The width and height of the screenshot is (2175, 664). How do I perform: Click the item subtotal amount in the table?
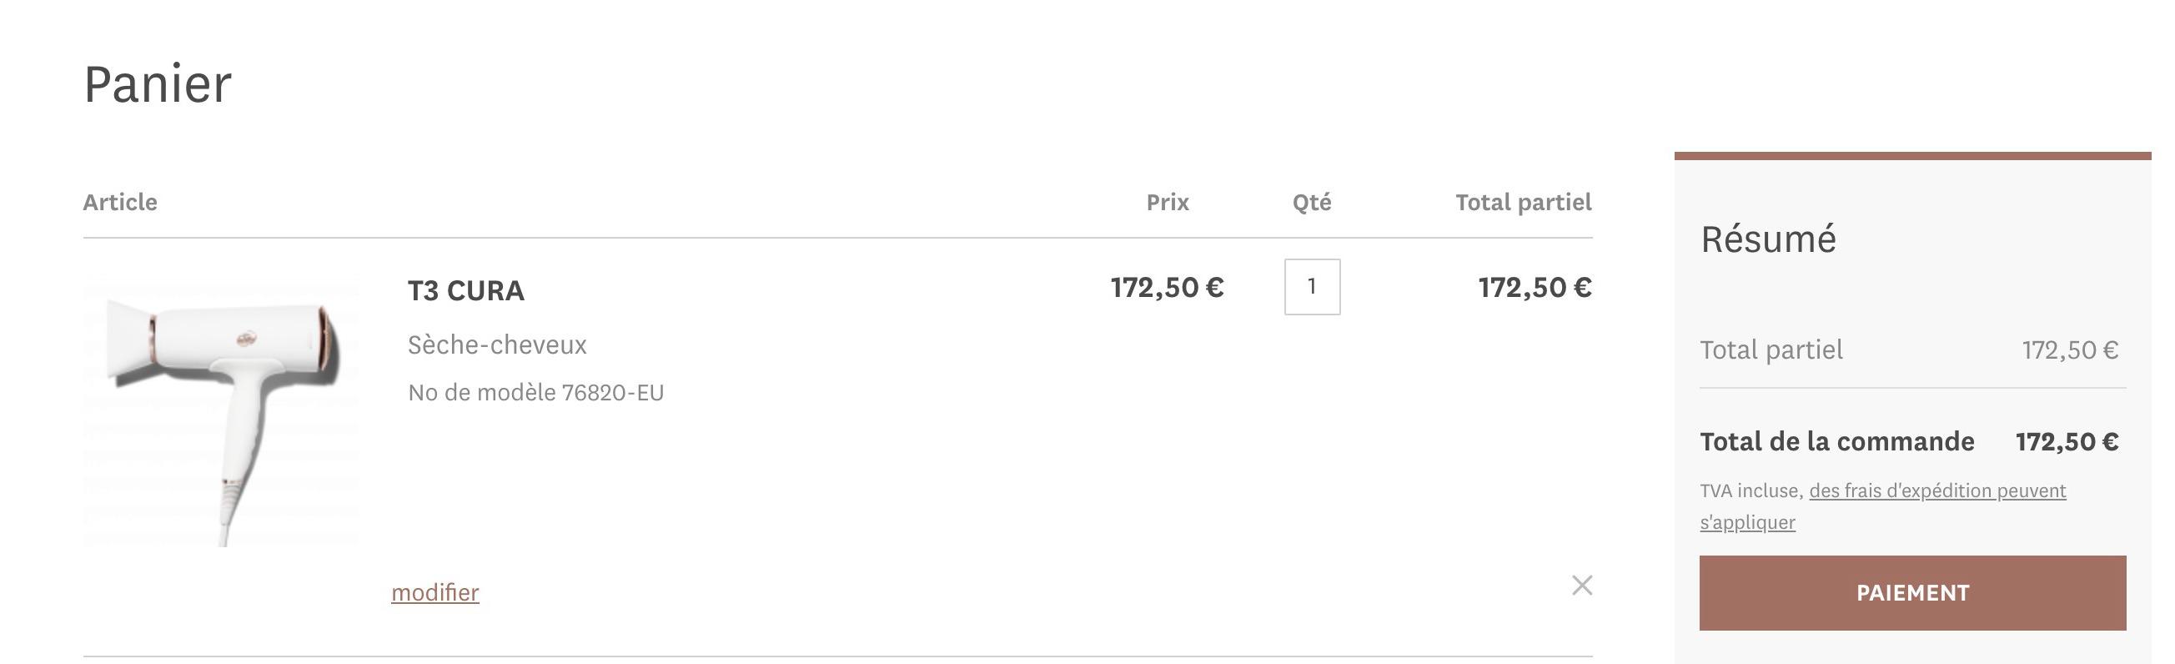[x=1535, y=287]
